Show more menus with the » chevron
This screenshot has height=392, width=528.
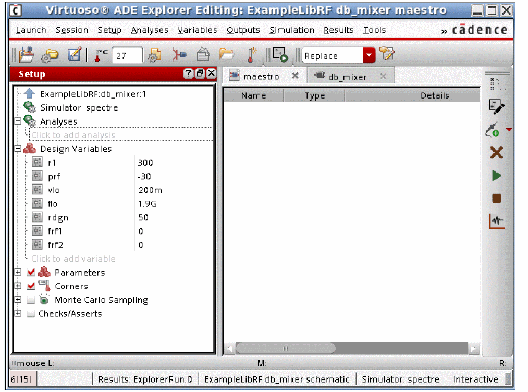pos(444,31)
